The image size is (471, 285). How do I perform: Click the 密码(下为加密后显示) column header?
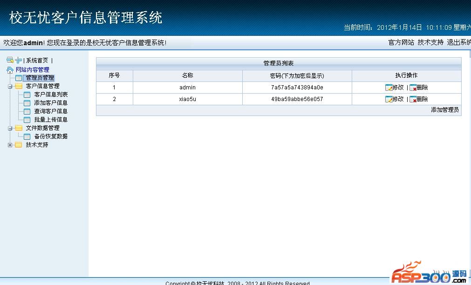297,76
